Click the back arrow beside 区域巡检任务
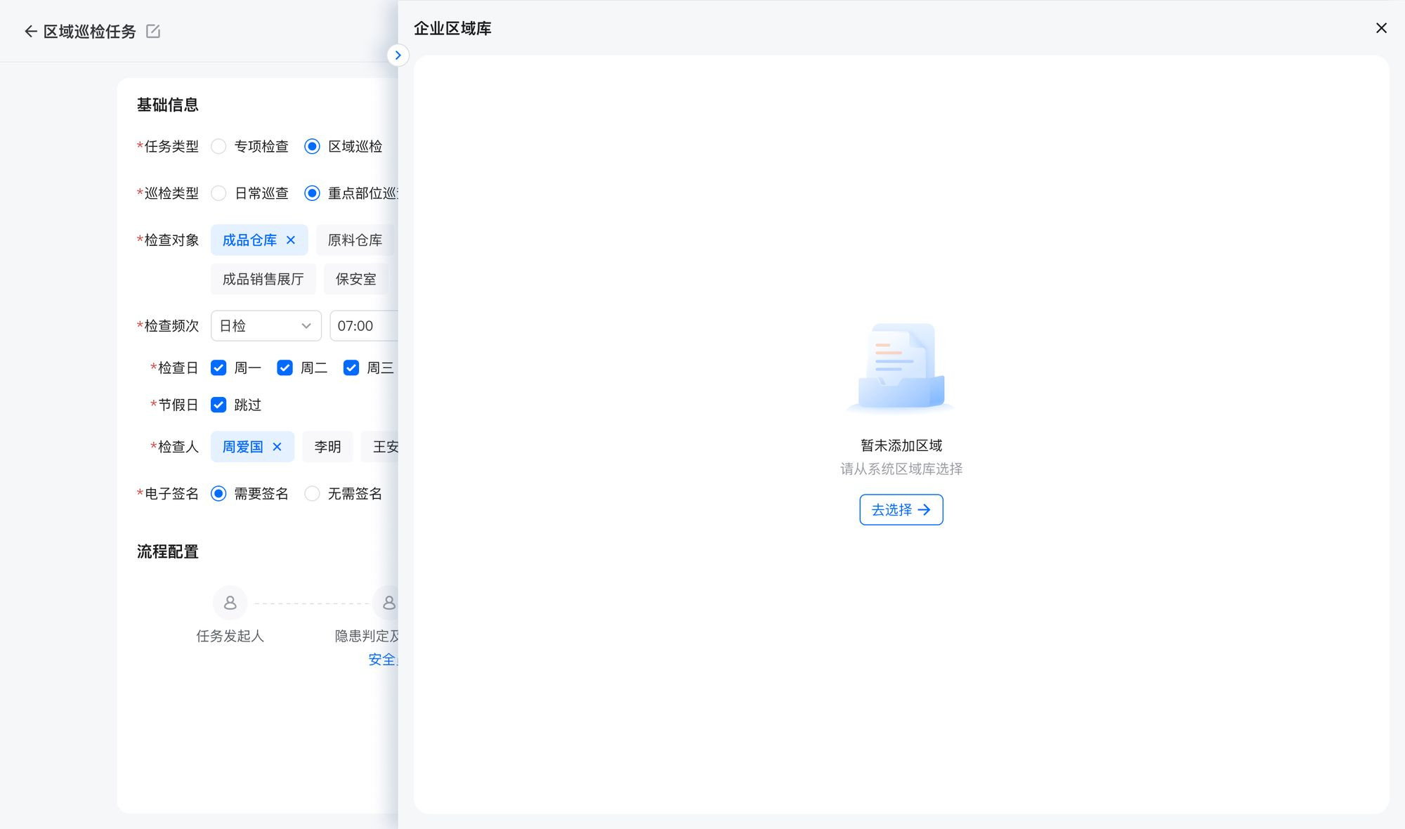The width and height of the screenshot is (1405, 829). tap(30, 32)
